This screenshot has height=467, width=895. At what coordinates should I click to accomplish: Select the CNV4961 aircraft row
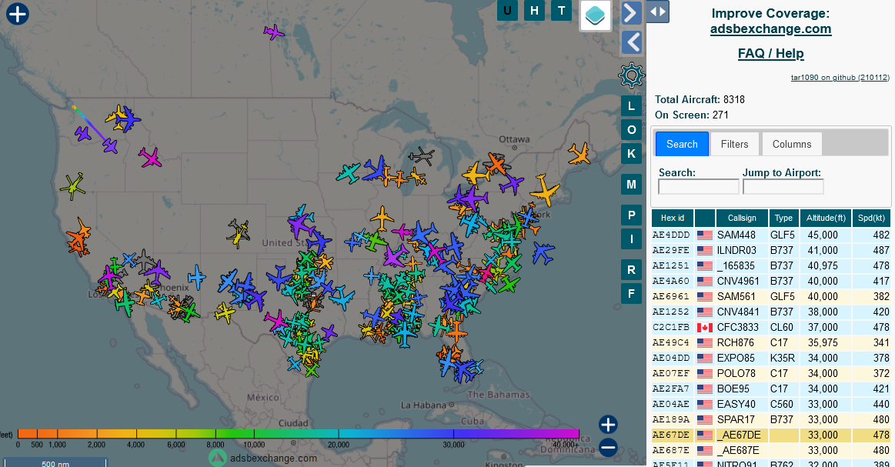pos(771,282)
